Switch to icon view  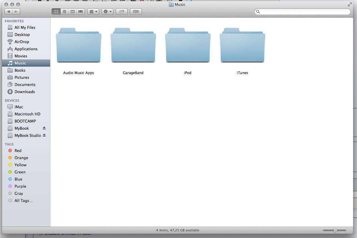point(56,12)
